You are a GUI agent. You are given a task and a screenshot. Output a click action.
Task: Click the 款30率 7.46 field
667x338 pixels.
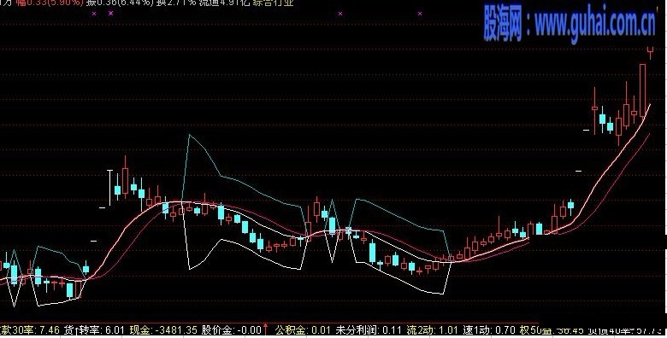(29, 330)
